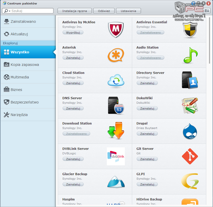Viewport: 213px width, 207px height.
Task: Select the Bezpieczeństwo category
Action: coord(28,102)
